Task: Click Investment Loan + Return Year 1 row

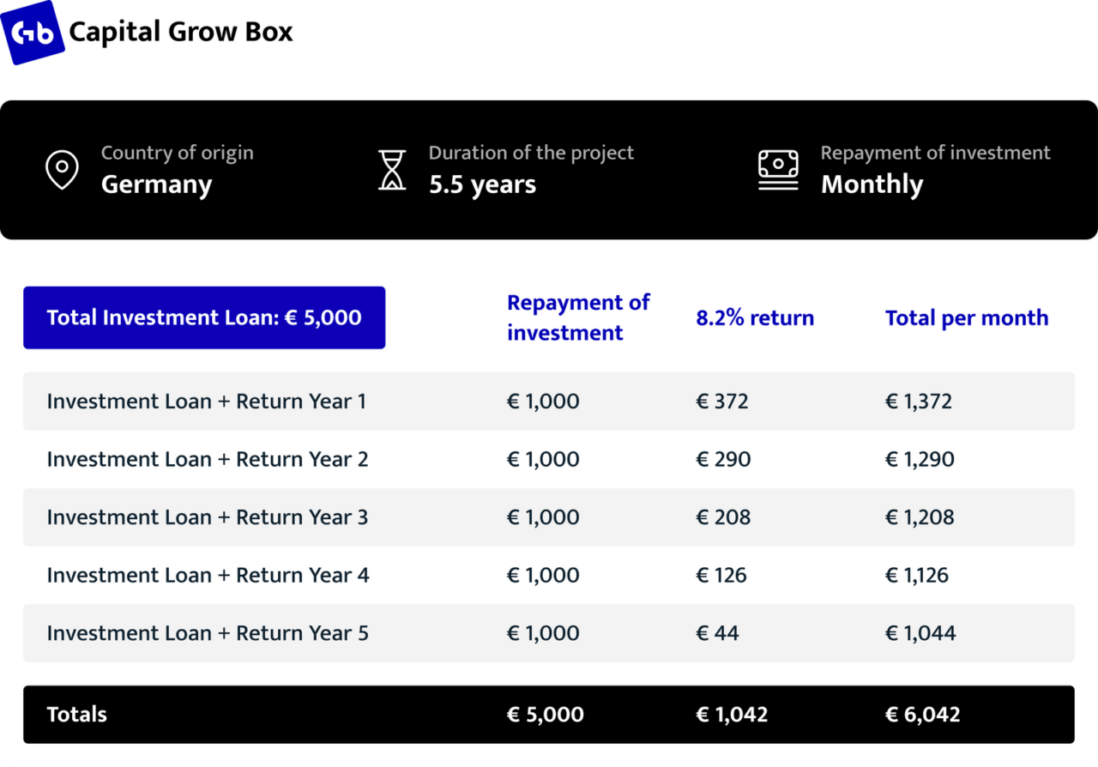Action: tap(548, 401)
